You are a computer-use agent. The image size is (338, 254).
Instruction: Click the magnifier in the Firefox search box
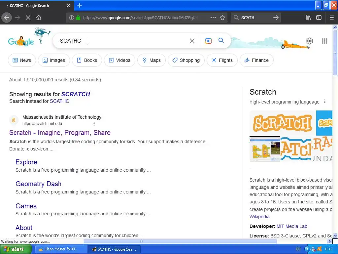(236, 18)
